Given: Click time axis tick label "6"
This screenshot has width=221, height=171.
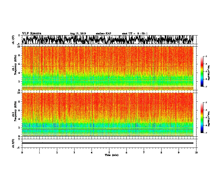Looking at the screenshot, I should 127,153.
